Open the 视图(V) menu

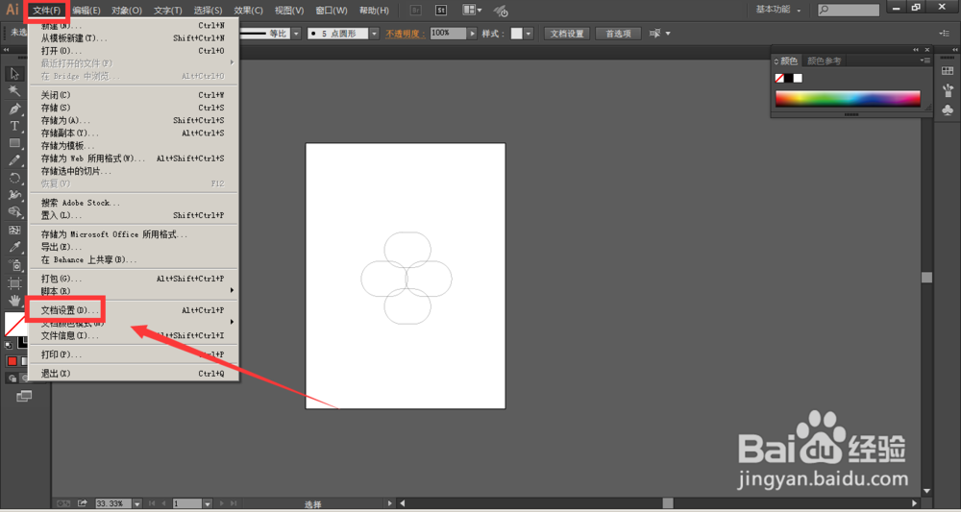point(289,11)
